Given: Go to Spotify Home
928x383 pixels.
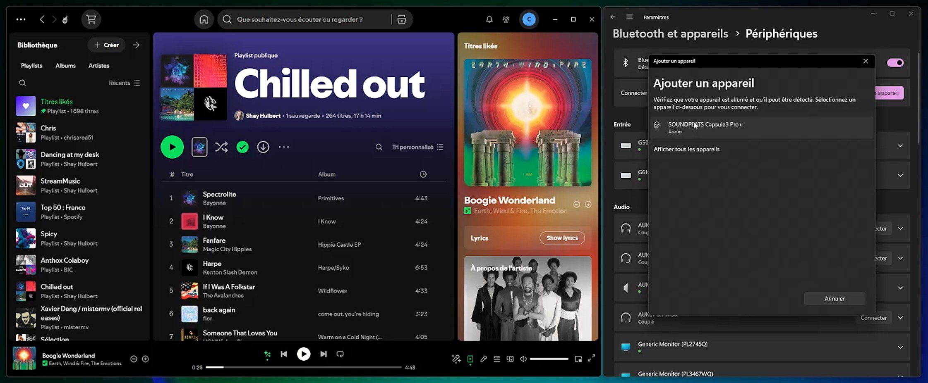Looking at the screenshot, I should 204,19.
